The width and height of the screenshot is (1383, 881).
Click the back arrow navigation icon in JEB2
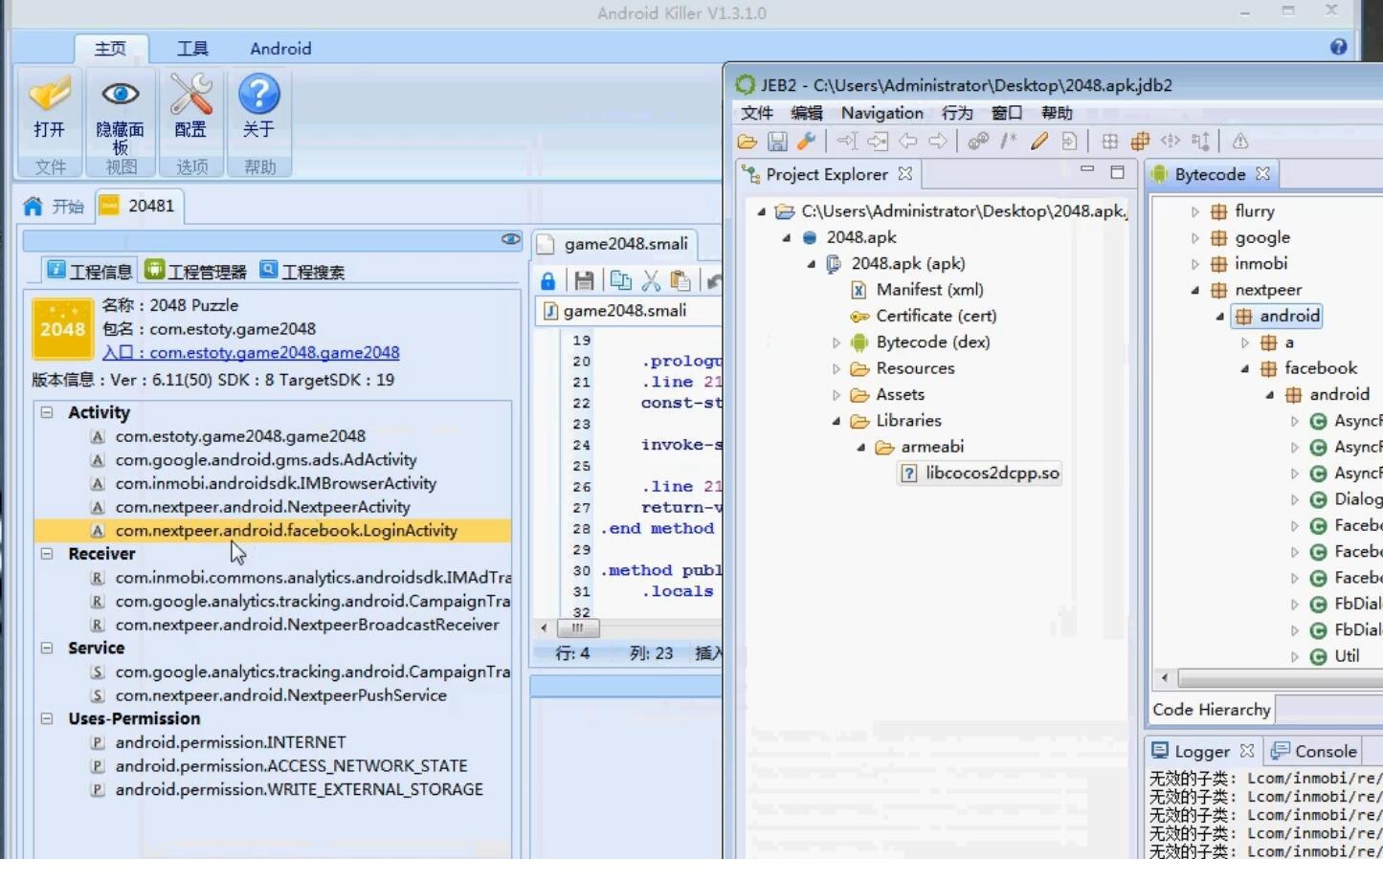pyautogui.click(x=907, y=142)
